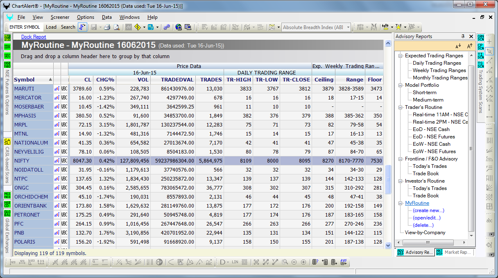Click the Load toolbar button
Screen dimensions: 498x278
(x=51, y=27)
